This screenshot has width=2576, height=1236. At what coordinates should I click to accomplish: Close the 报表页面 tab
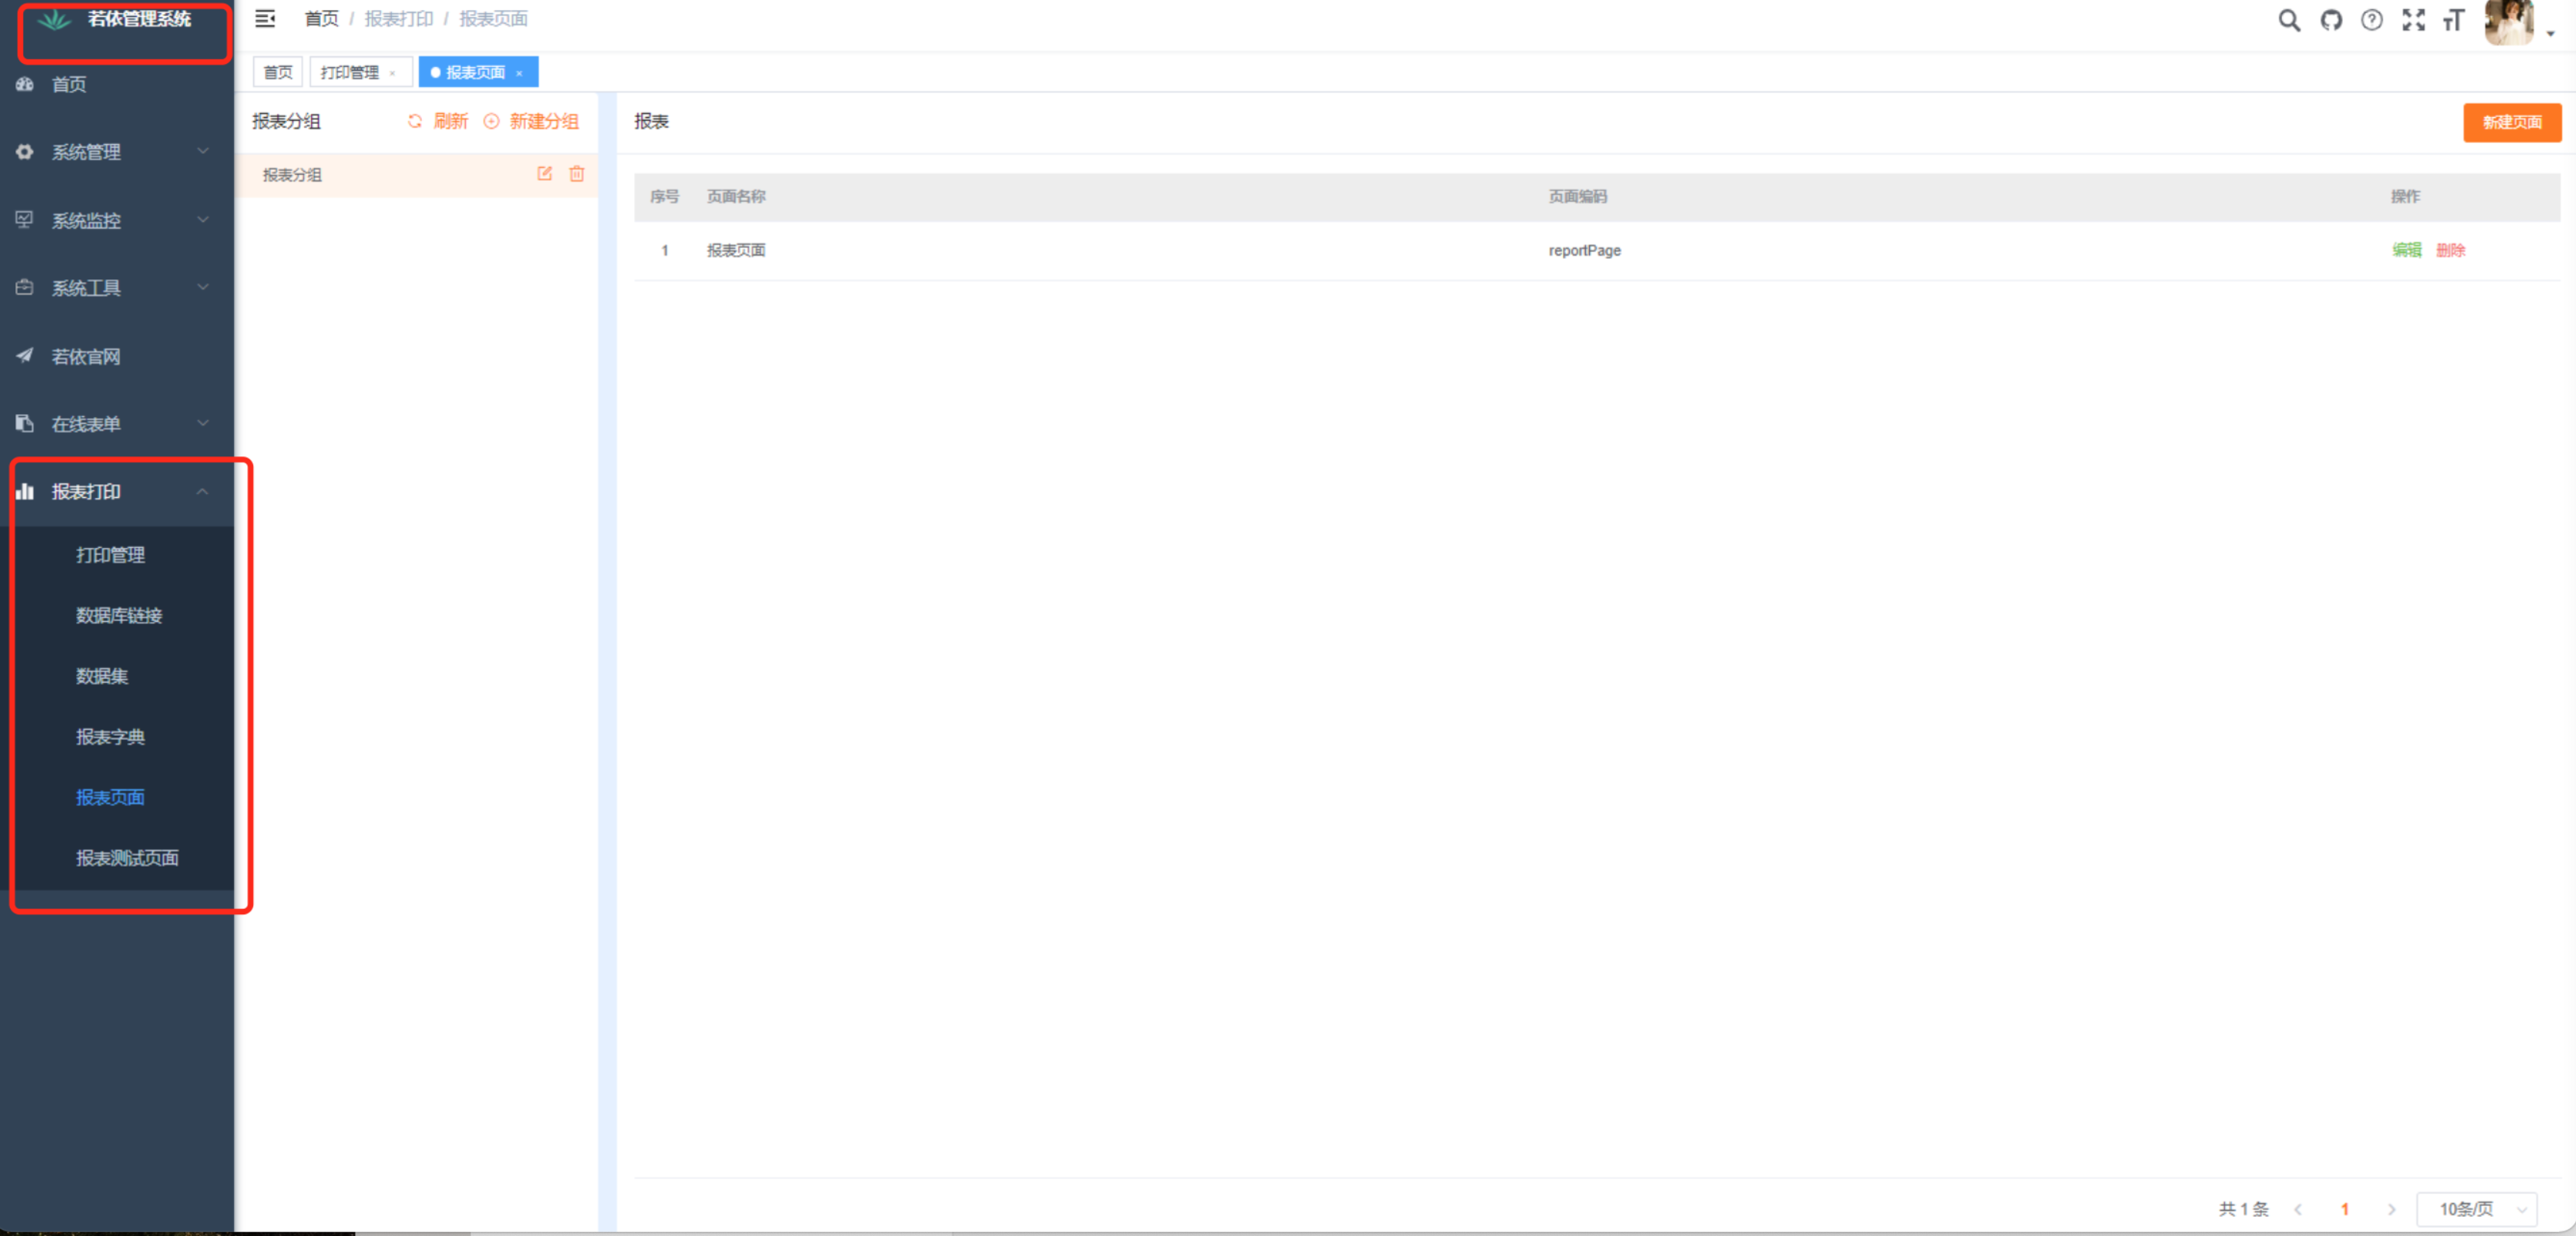click(519, 73)
